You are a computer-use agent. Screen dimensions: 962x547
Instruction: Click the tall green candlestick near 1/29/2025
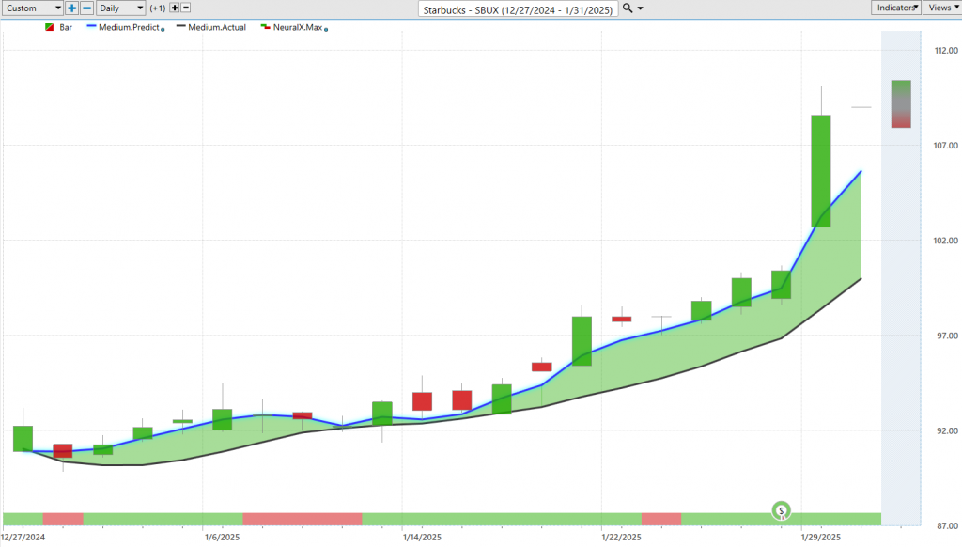821,170
